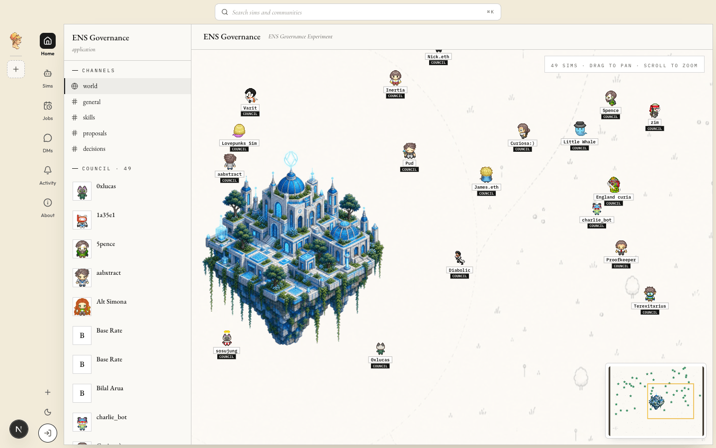Select 5pence in the council list
The image size is (716, 448).
click(128, 249)
